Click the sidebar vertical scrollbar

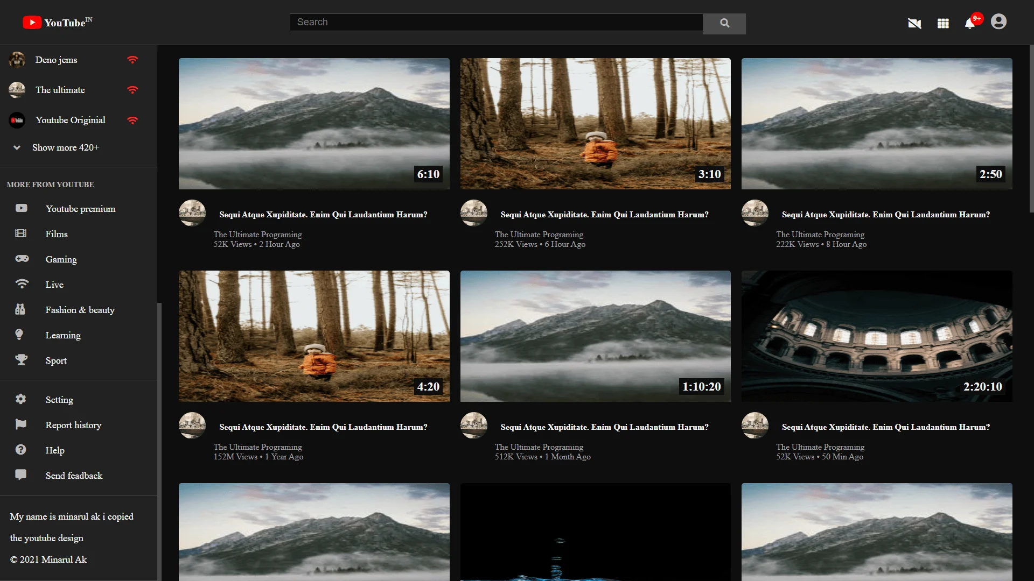[x=159, y=441]
